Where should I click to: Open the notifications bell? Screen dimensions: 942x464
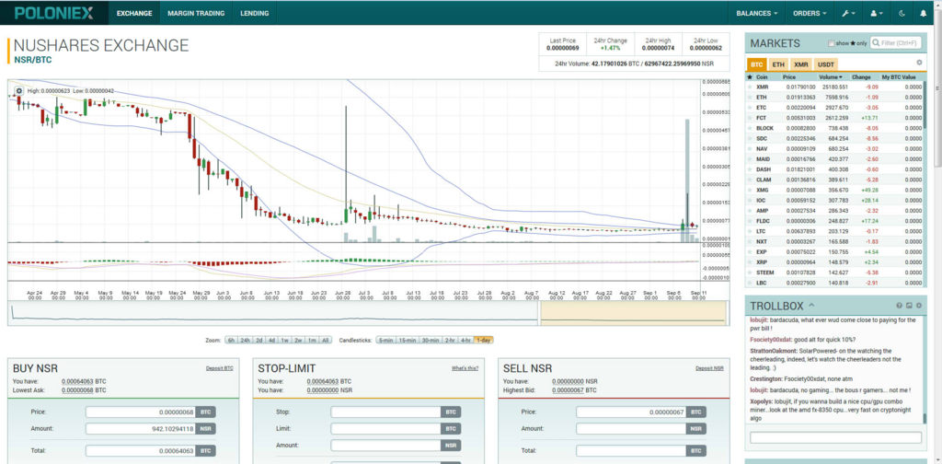point(924,13)
